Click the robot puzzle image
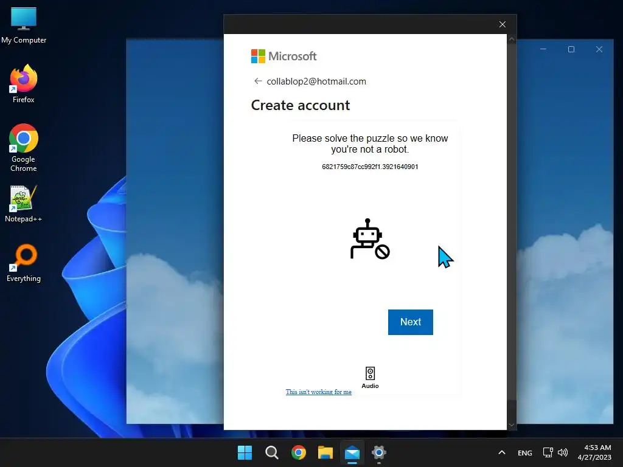 (370, 238)
